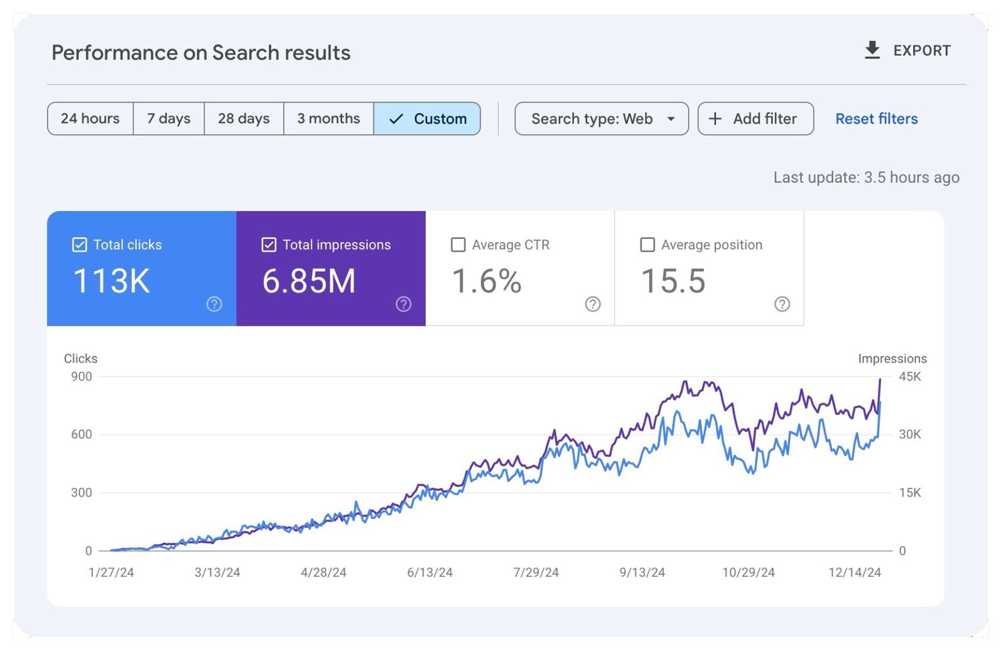
Task: Switch to 28 days date range
Action: pos(244,119)
